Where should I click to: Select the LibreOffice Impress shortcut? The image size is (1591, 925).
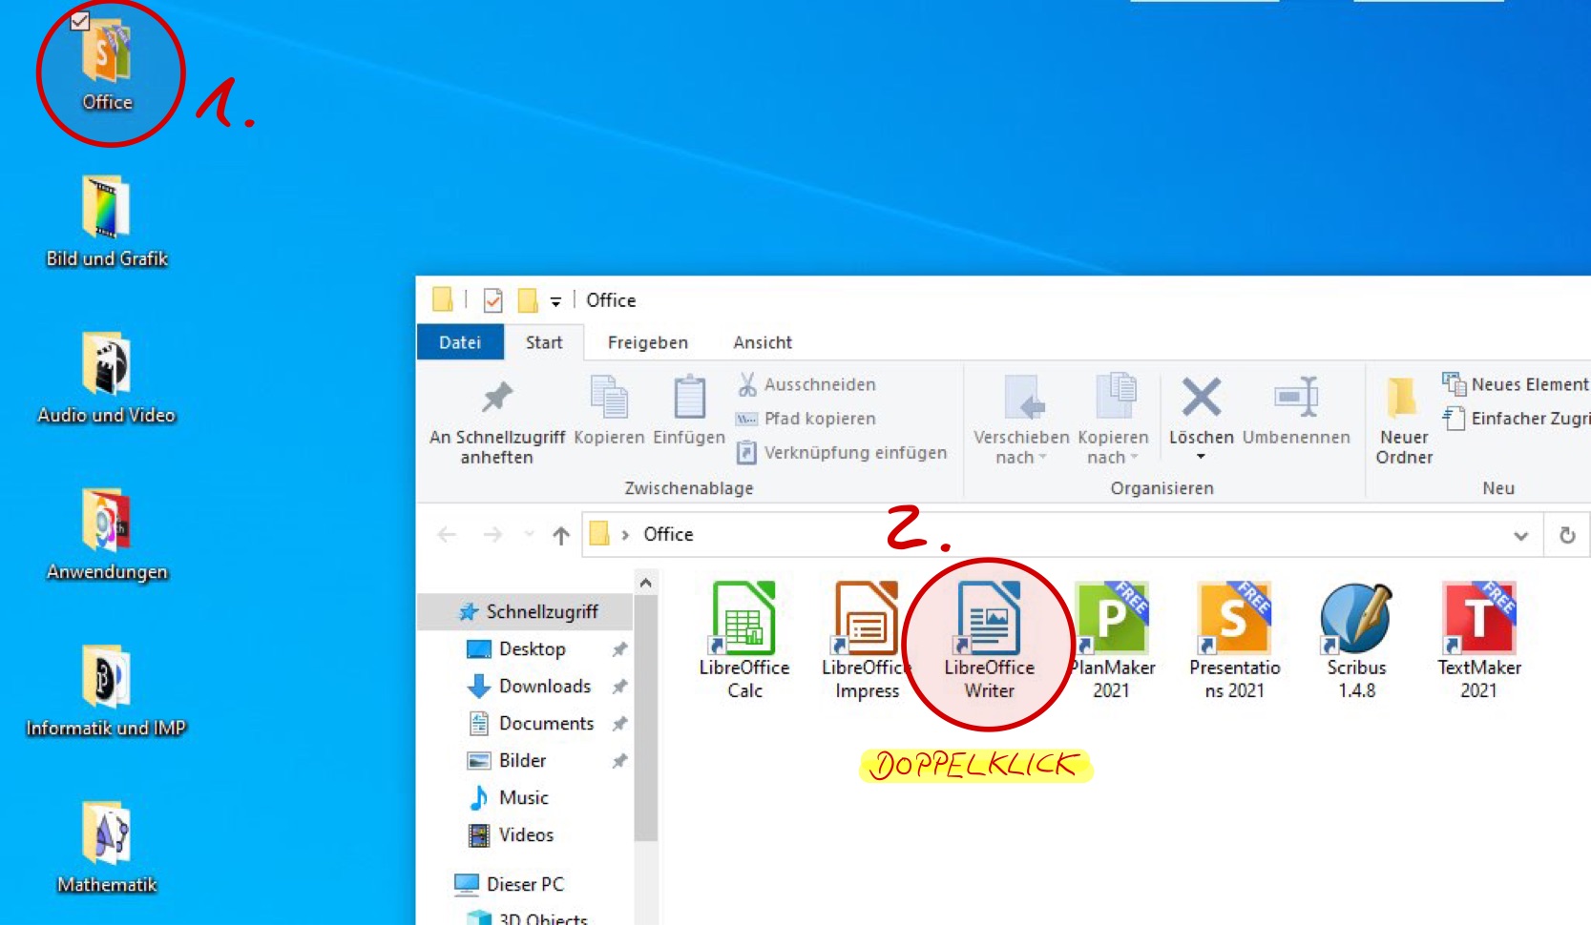(x=866, y=620)
